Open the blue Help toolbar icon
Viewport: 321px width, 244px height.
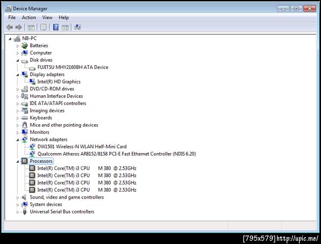[x=56, y=27]
